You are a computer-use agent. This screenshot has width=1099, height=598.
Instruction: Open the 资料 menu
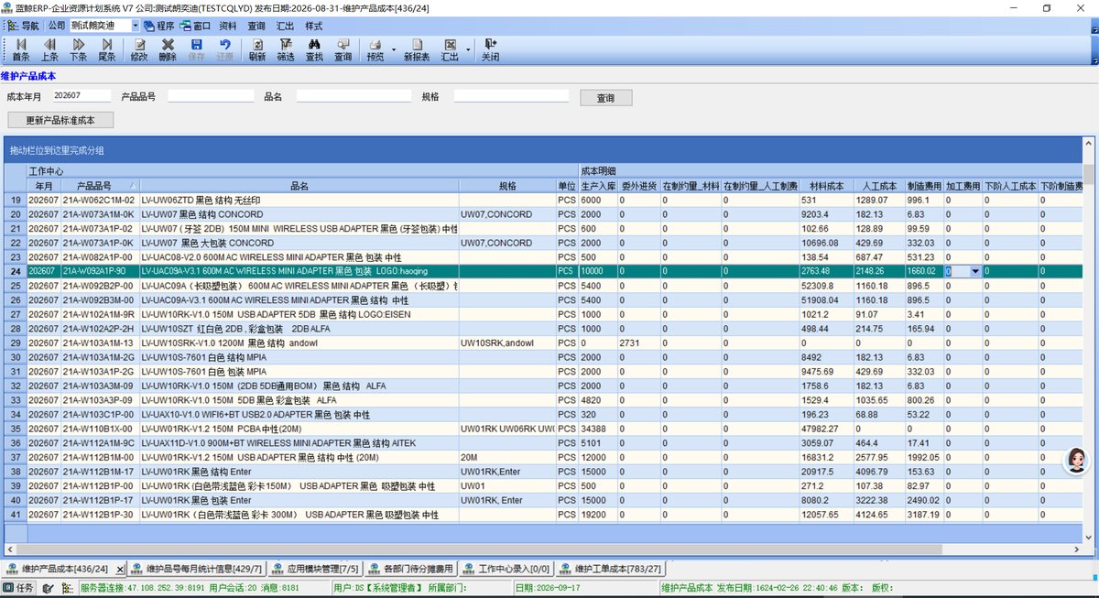coord(228,26)
